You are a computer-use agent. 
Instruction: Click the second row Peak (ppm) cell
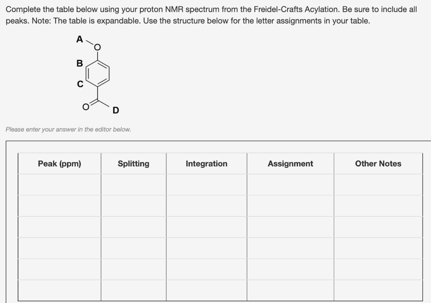59,206
